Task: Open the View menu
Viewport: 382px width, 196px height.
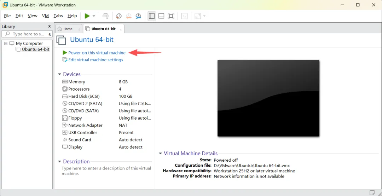Action: [x=33, y=16]
